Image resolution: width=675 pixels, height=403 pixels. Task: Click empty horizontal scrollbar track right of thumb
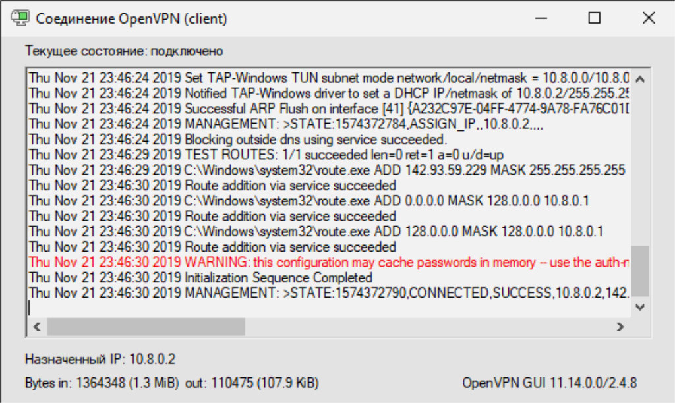click(428, 326)
